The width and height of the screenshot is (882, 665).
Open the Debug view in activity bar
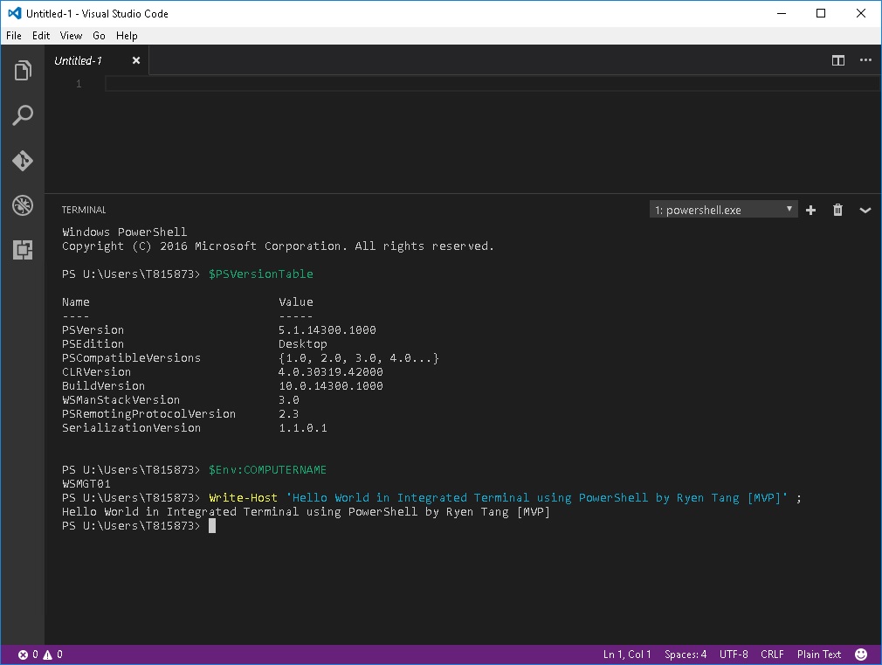point(23,205)
